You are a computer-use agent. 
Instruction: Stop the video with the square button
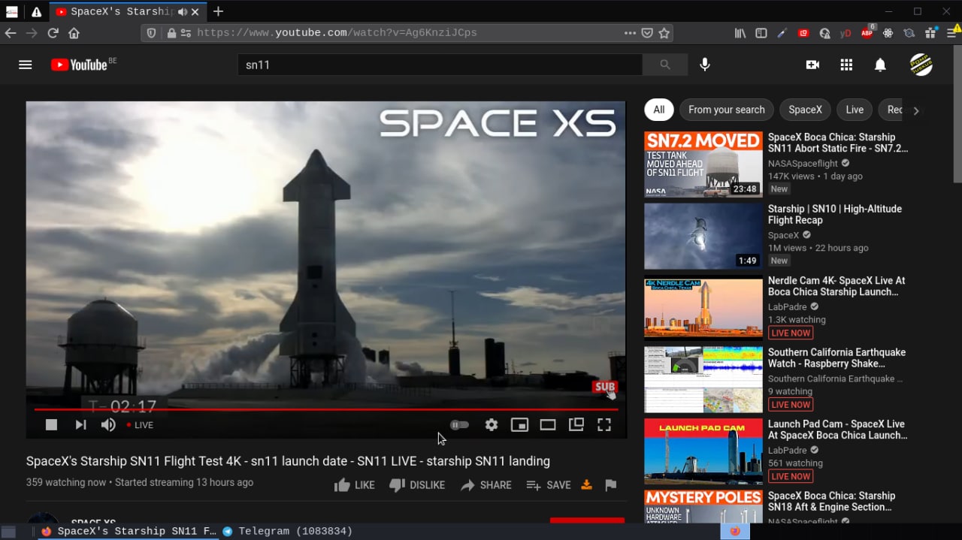(x=51, y=425)
